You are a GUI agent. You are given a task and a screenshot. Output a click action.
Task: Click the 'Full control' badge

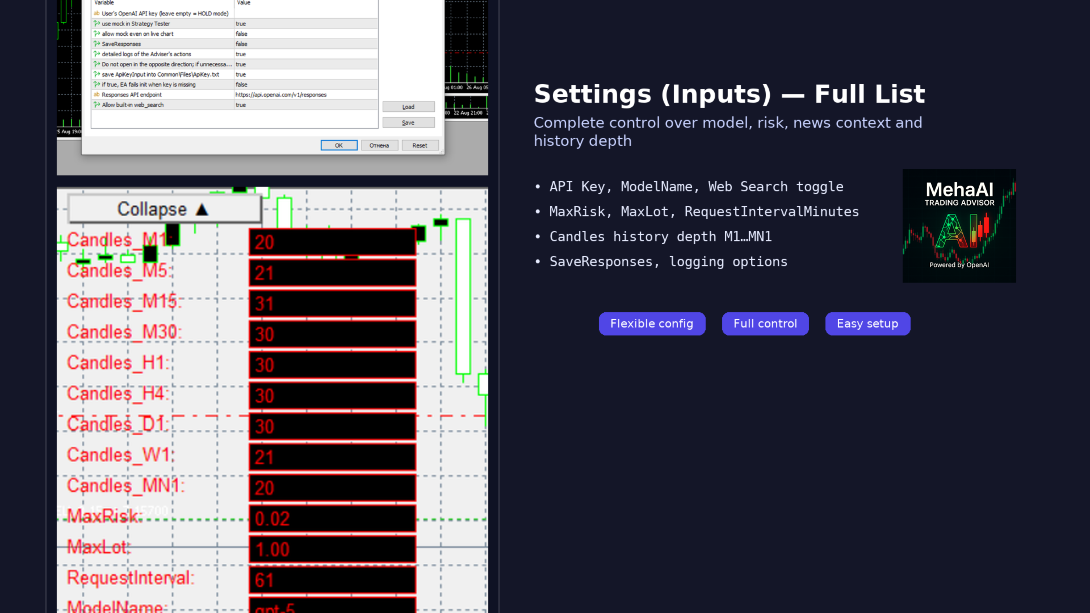(x=765, y=324)
